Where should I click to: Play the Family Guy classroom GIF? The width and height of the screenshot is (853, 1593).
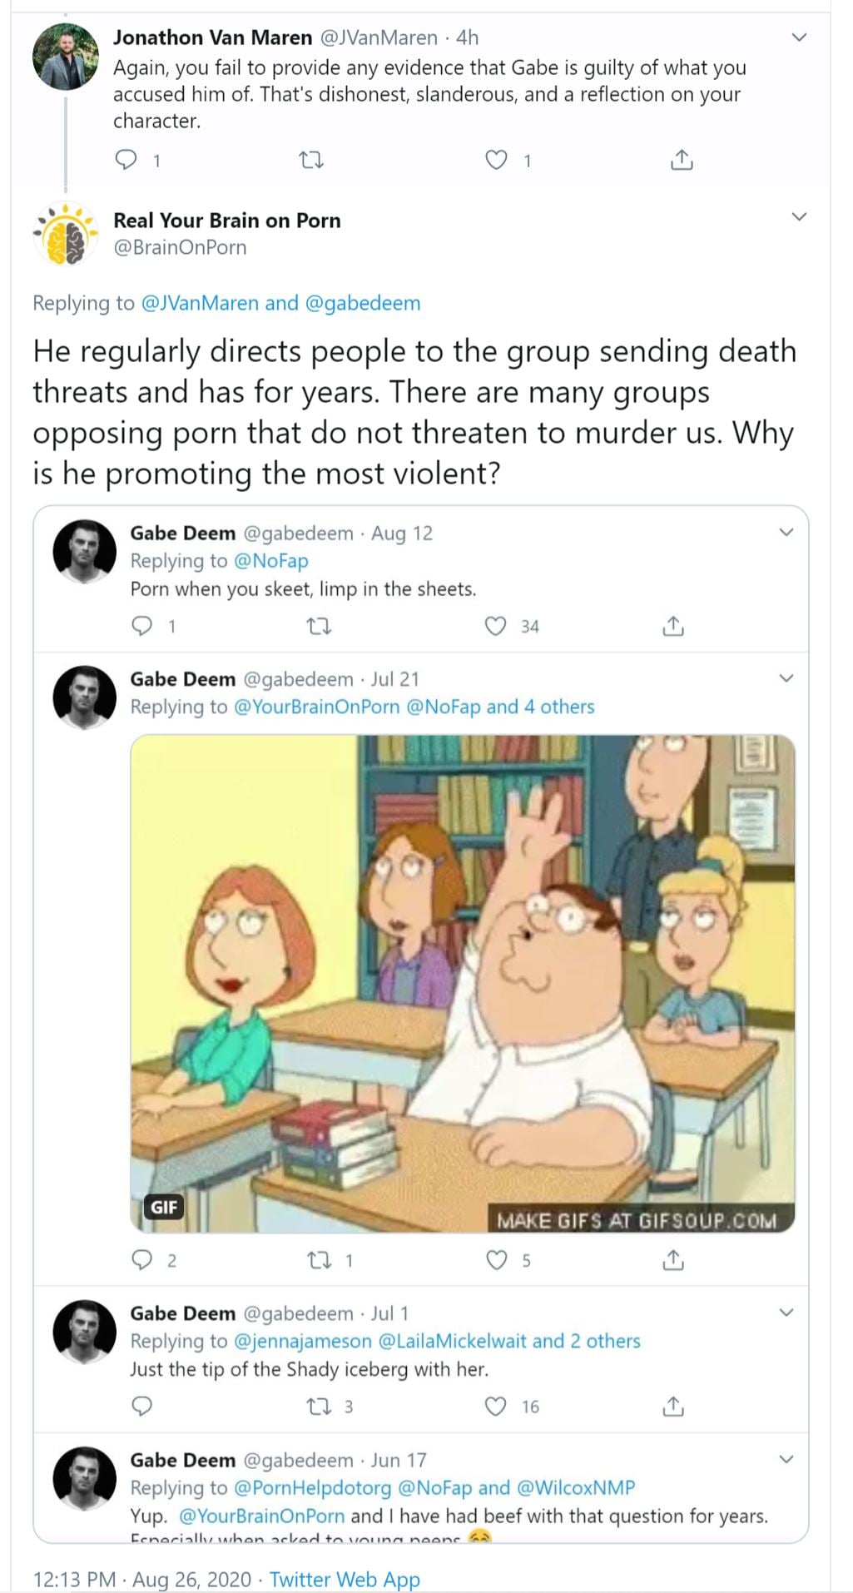463,983
